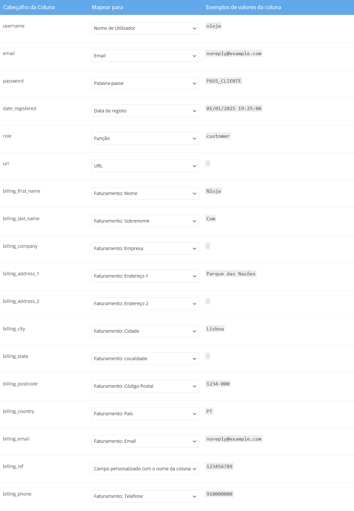Expand the Faturamento: Sobrenome dropdown
The height and width of the screenshot is (511, 354).
click(x=145, y=221)
